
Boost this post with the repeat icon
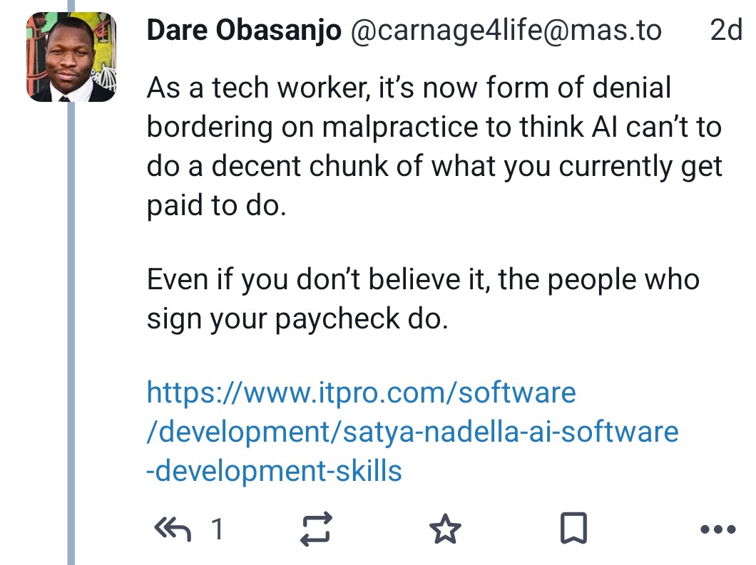316,529
